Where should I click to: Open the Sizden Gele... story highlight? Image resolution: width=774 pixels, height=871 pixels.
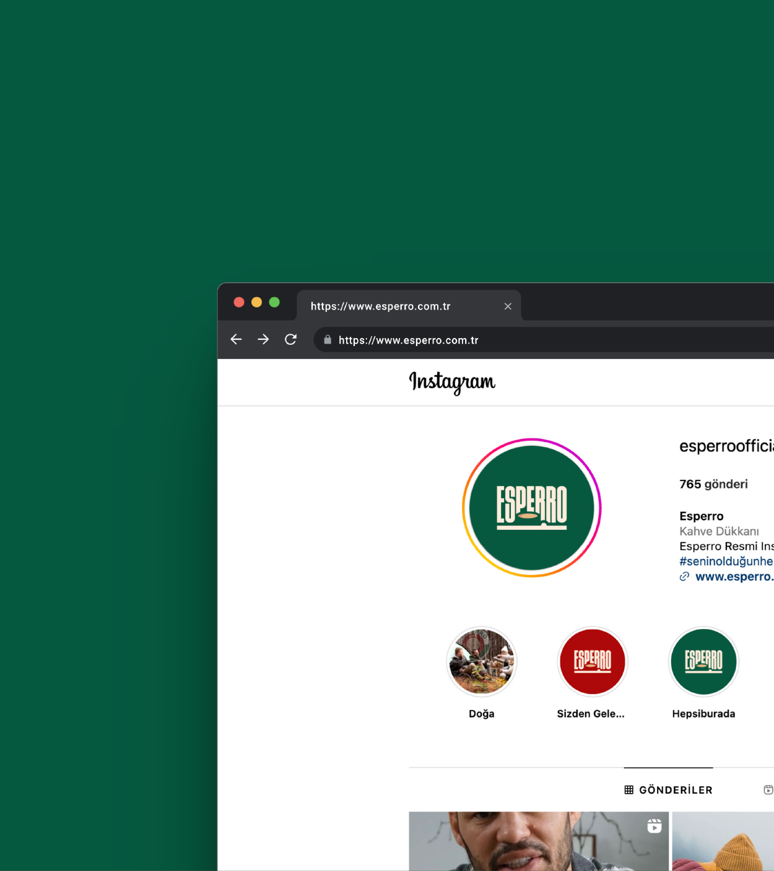(593, 662)
